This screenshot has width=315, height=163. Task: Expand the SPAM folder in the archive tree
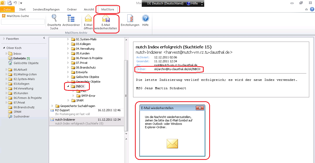tap(68, 100)
